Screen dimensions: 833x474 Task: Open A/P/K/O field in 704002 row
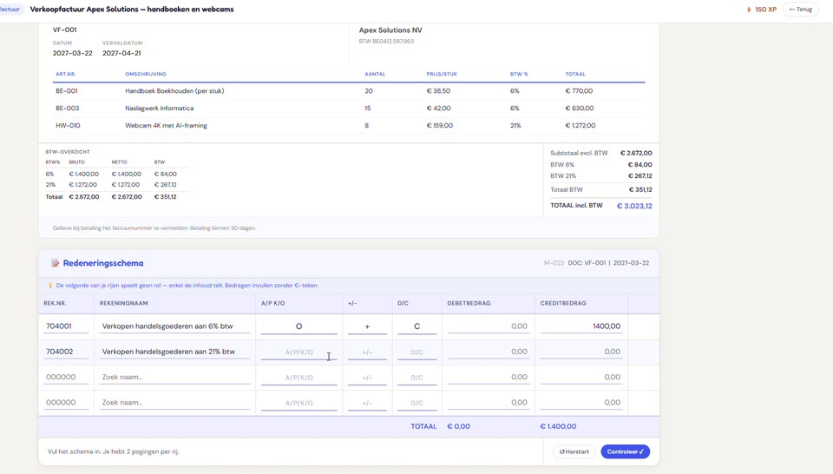pos(298,352)
